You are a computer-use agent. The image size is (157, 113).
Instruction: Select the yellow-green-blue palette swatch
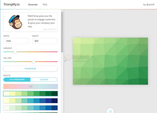(x=30, y=101)
